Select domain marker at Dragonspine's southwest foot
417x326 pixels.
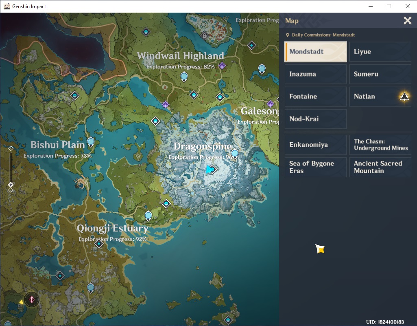(166, 204)
